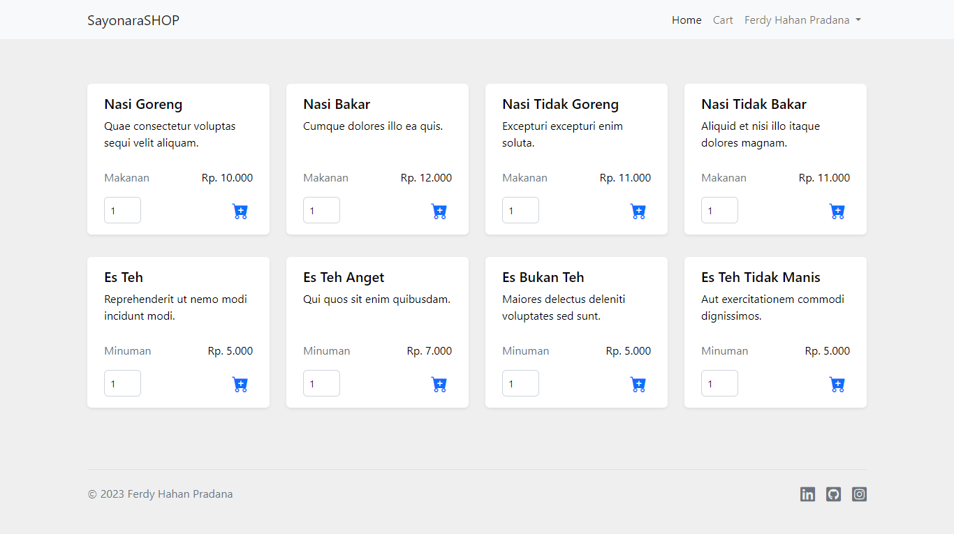This screenshot has height=534, width=954.
Task: Select the quantity field for Es Bukan Teh
Action: click(x=520, y=383)
